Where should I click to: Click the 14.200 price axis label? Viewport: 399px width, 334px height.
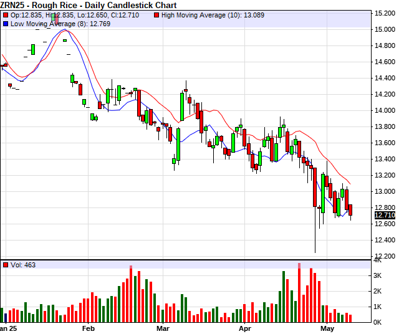pos(385,94)
